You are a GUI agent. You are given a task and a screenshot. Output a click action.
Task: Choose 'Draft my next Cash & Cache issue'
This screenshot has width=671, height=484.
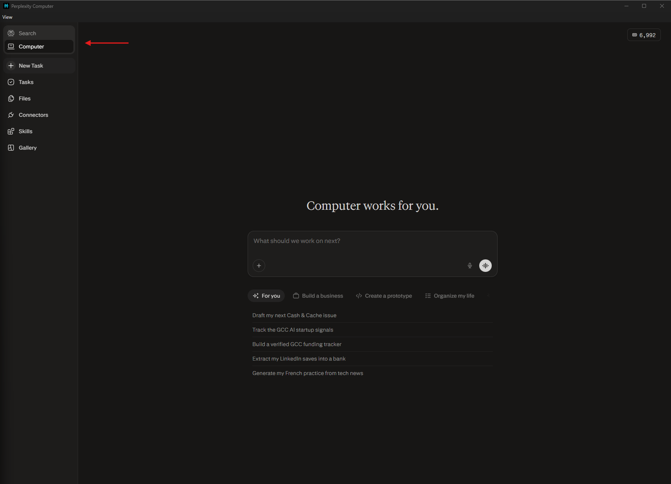372,315
